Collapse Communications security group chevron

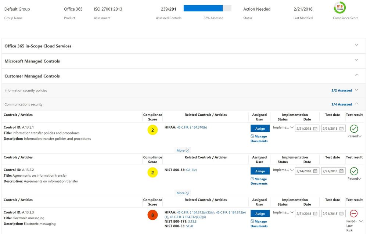pyautogui.click(x=356, y=104)
